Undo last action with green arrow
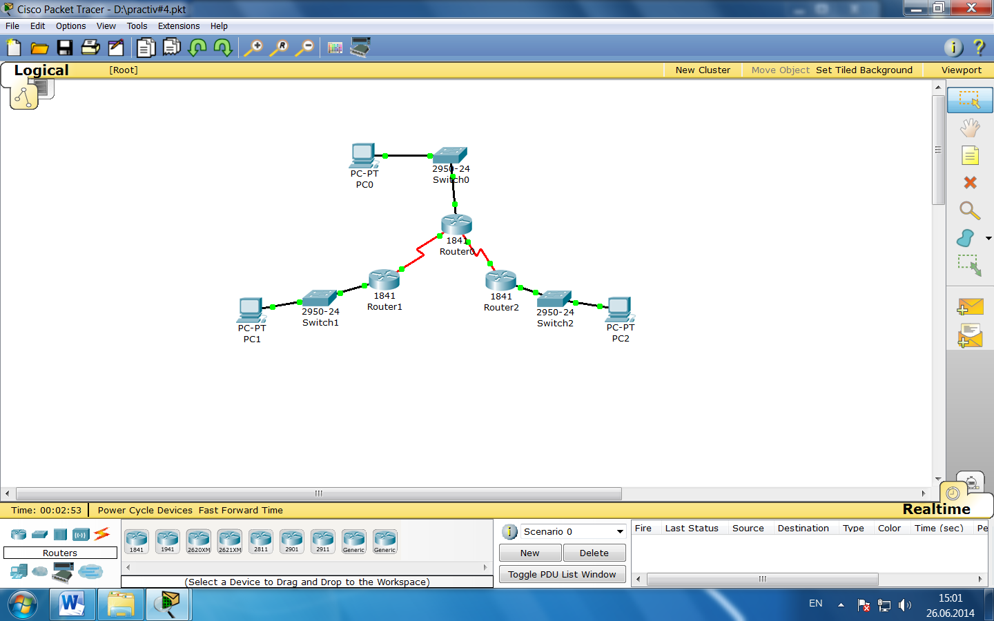This screenshot has width=994, height=621. point(197,48)
